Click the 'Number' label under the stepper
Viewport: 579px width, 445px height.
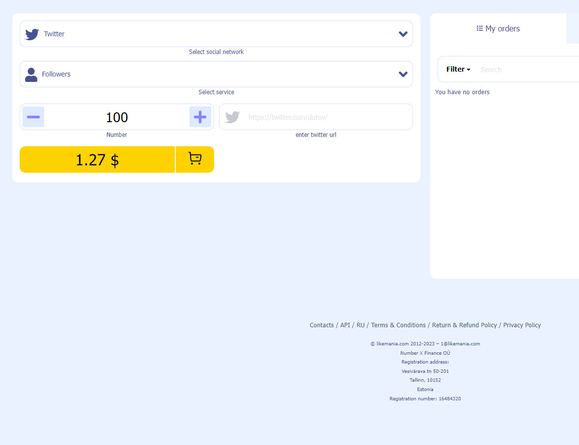[117, 135]
